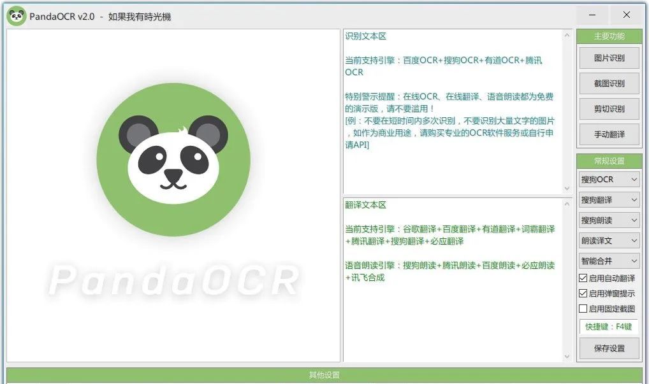Viewport: 649px width, 384px height.
Task: Click the PandaOCR panda icon in title bar
Action: 17,16
